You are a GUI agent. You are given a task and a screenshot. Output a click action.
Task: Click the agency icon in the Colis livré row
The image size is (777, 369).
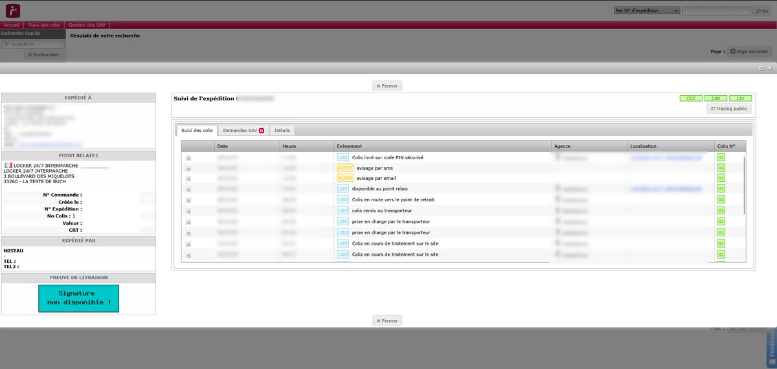pyautogui.click(x=557, y=157)
